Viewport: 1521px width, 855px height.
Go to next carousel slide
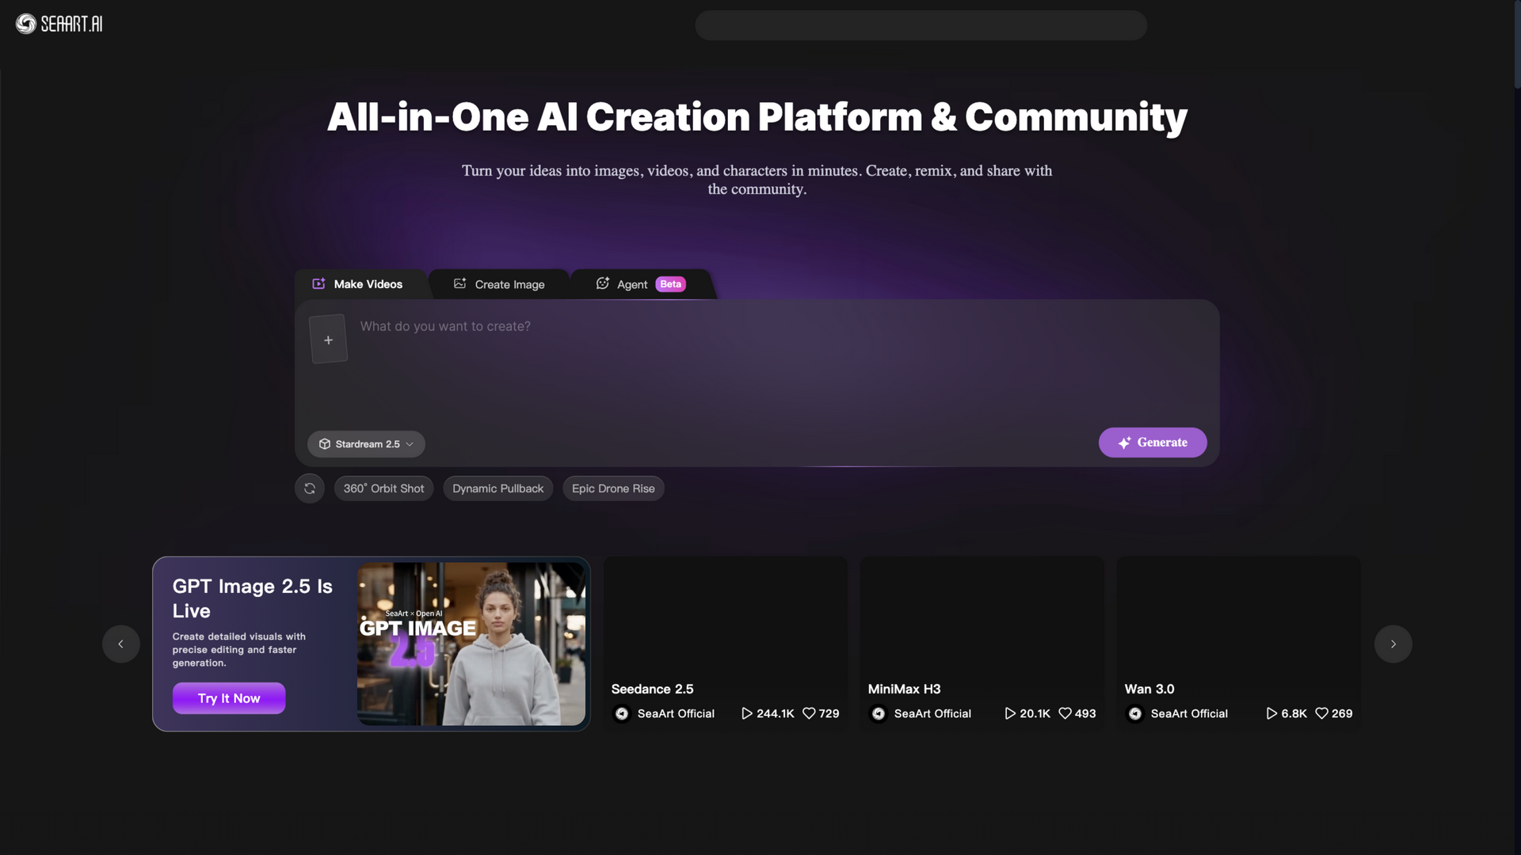pyautogui.click(x=1393, y=644)
